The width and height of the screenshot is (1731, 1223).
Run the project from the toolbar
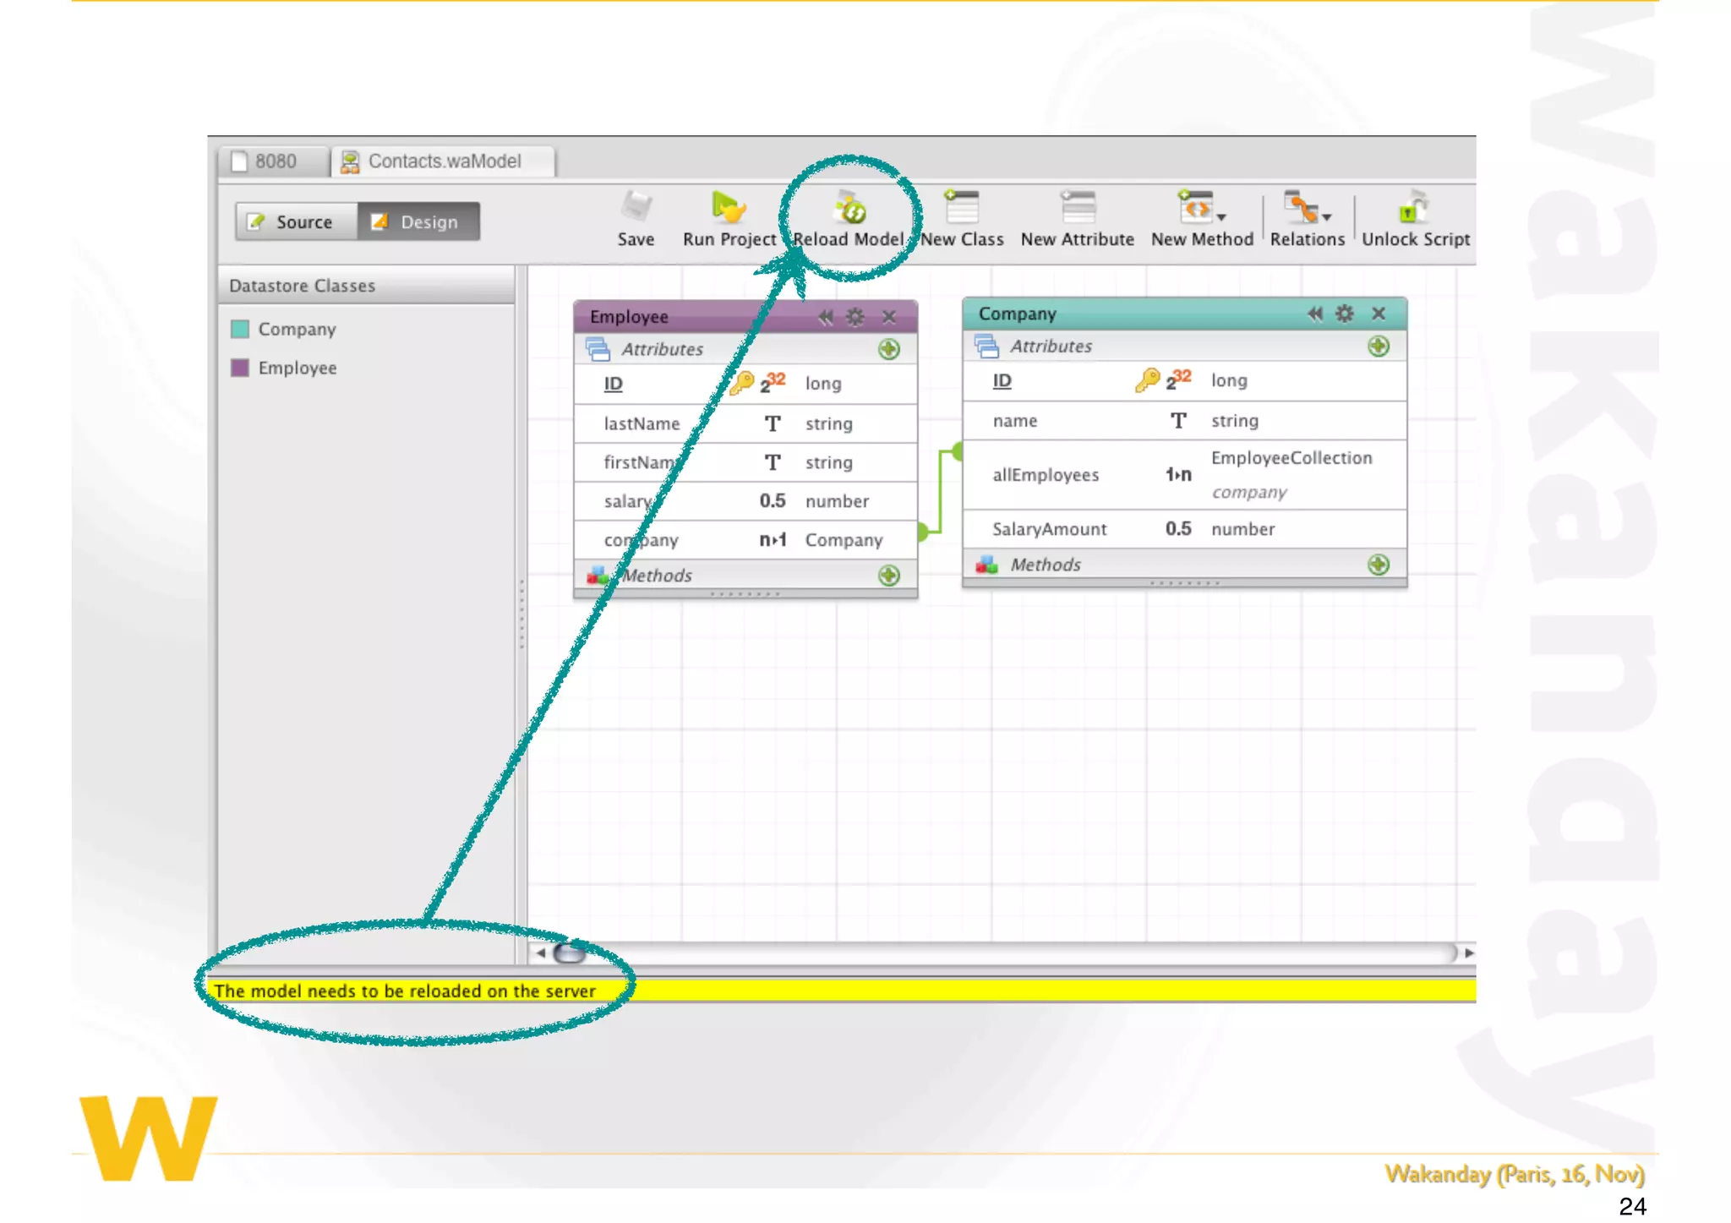(x=728, y=208)
